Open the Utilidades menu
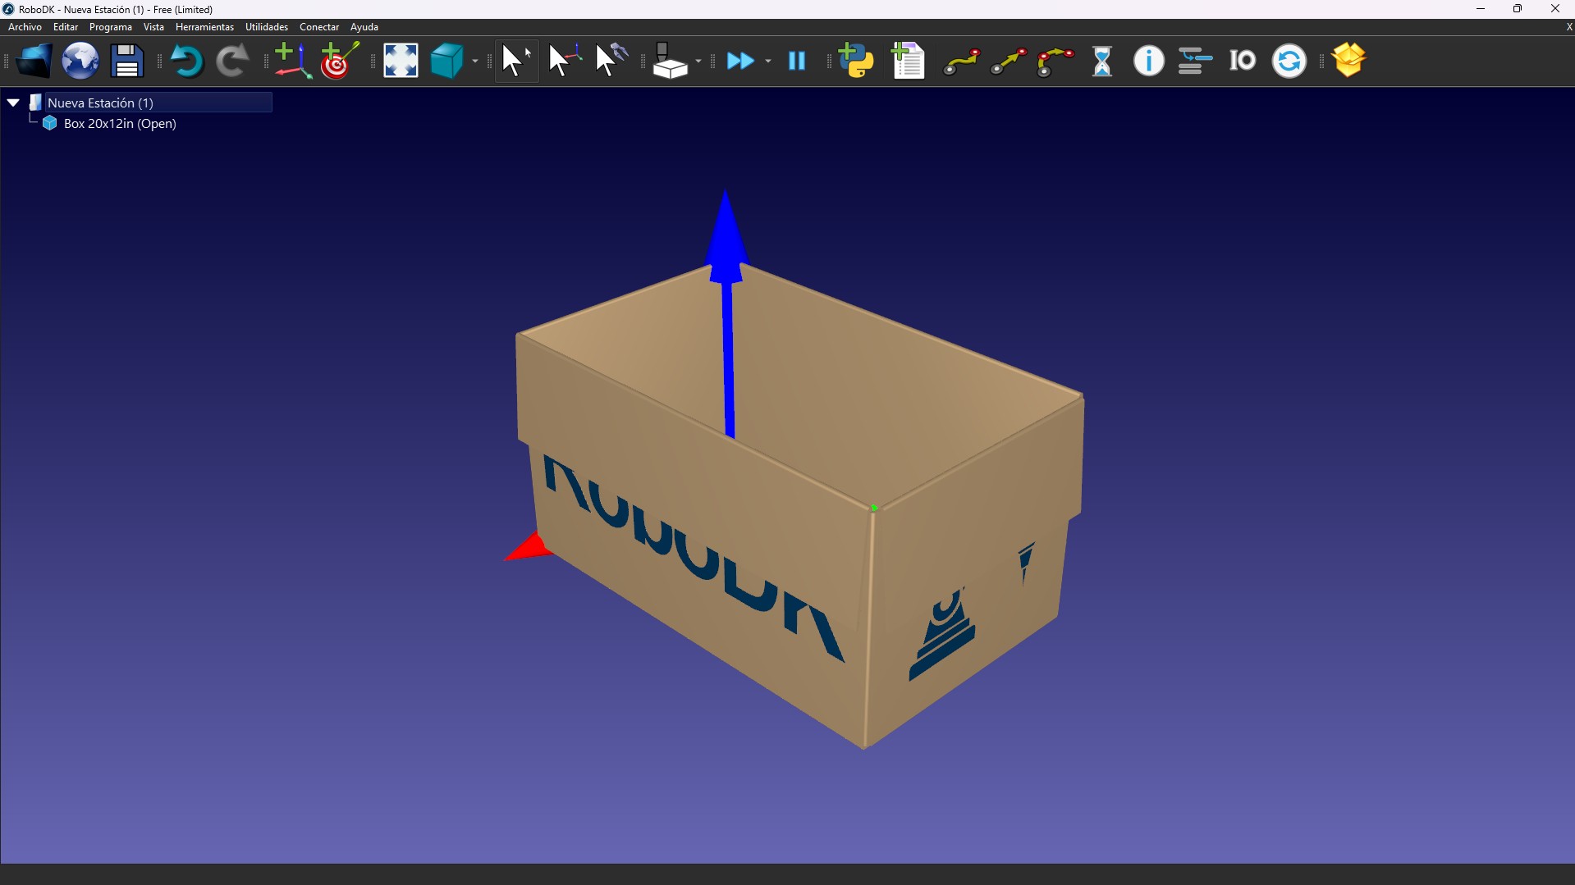1575x885 pixels. click(x=267, y=27)
